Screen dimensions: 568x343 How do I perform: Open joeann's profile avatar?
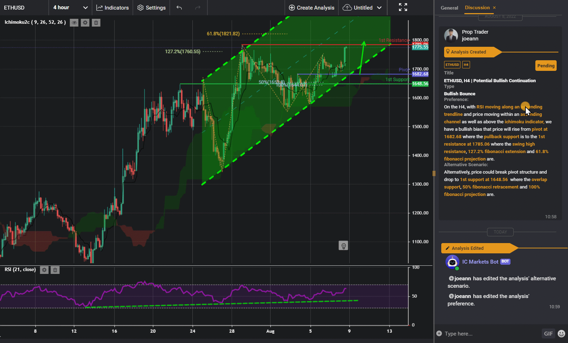tap(451, 36)
